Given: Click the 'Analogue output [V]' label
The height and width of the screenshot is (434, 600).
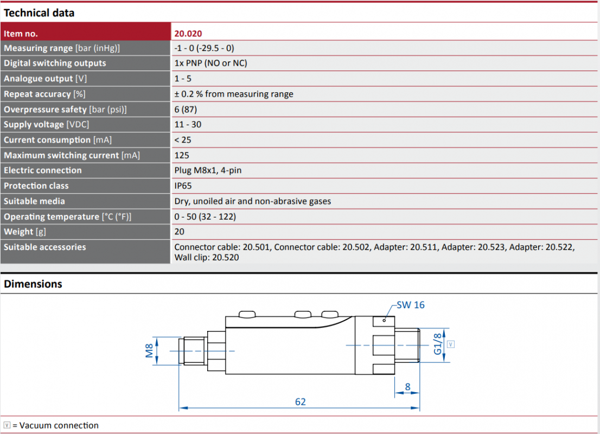Looking at the screenshot, I should (45, 79).
